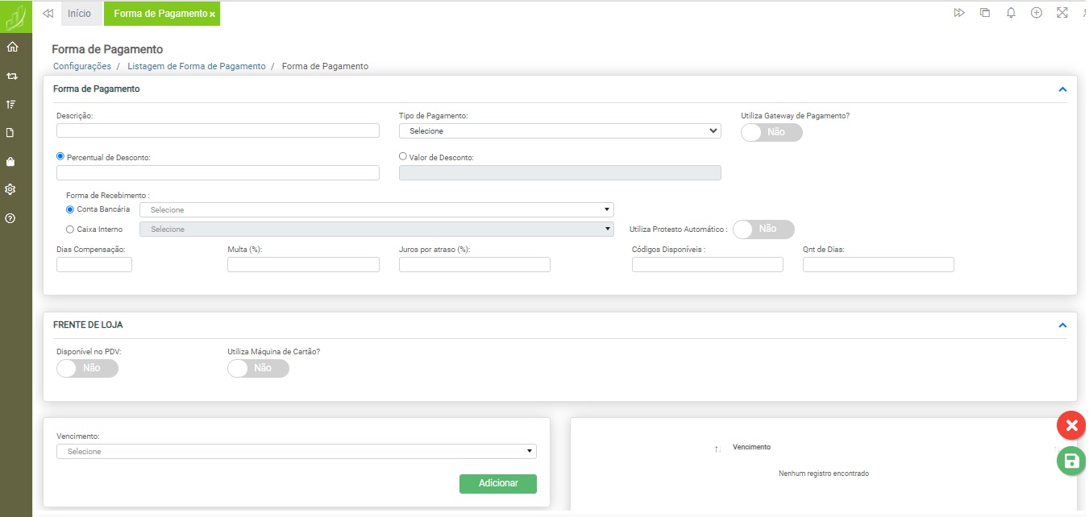
Task: Open the Vencimento dropdown
Action: [296, 452]
